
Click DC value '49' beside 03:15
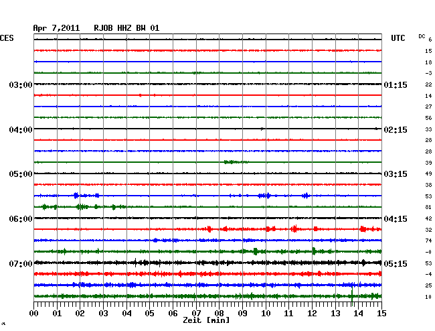[428, 174]
